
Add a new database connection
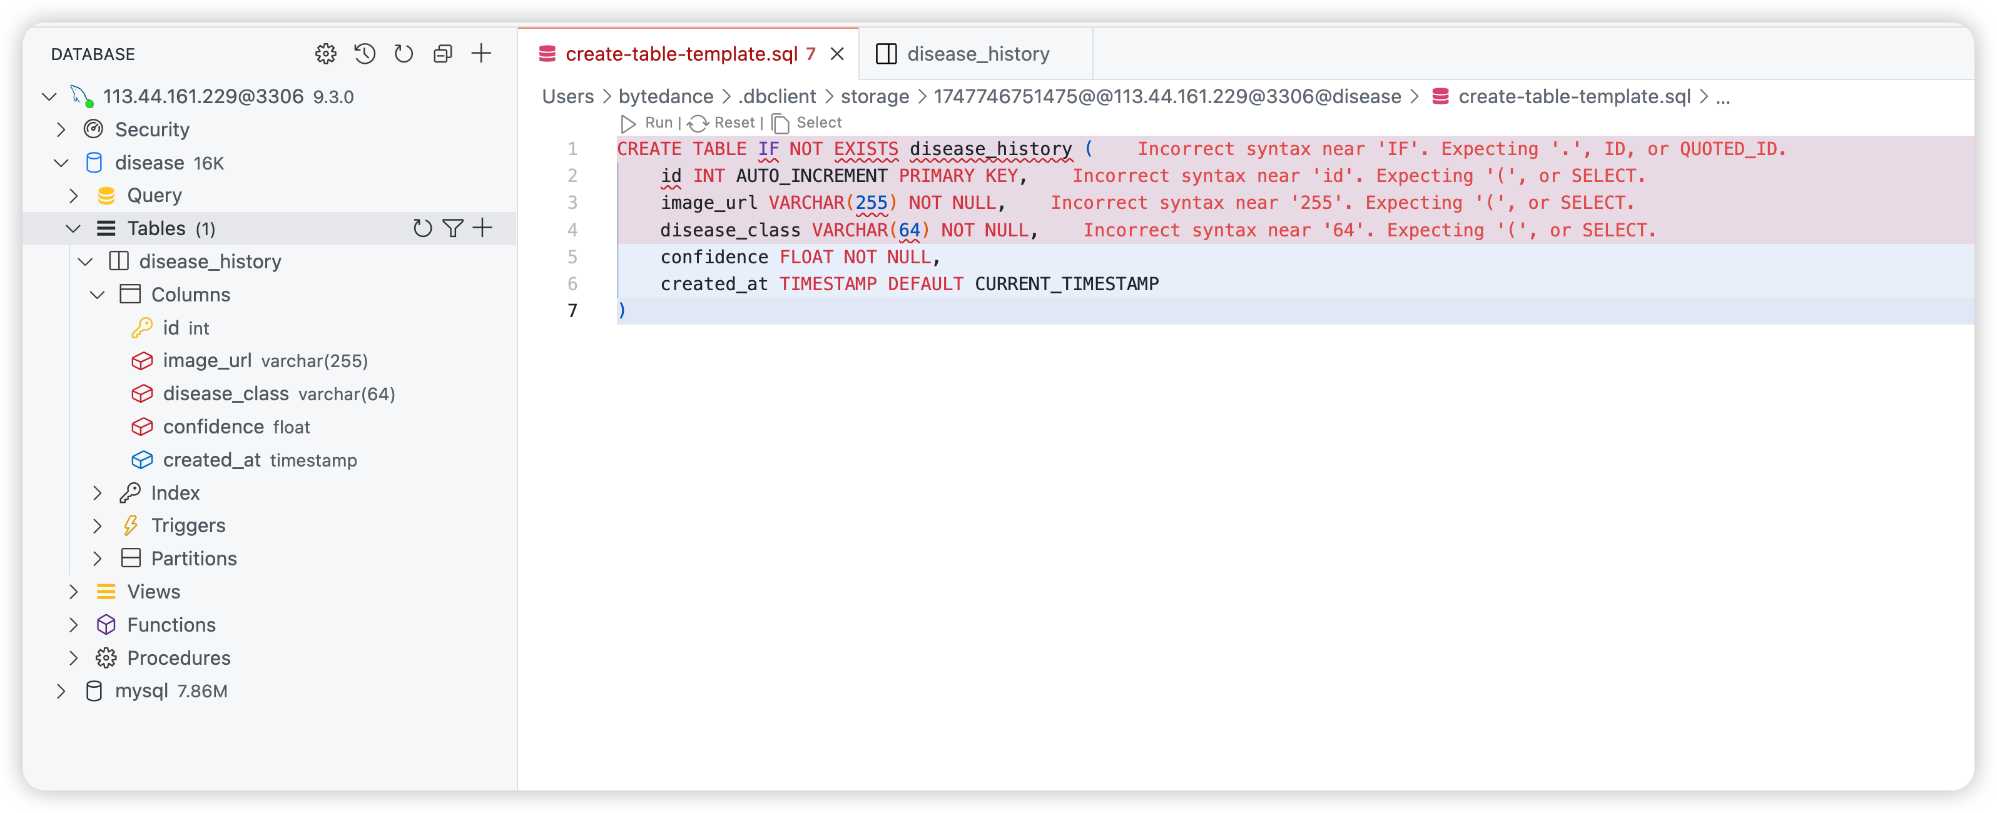click(x=482, y=54)
